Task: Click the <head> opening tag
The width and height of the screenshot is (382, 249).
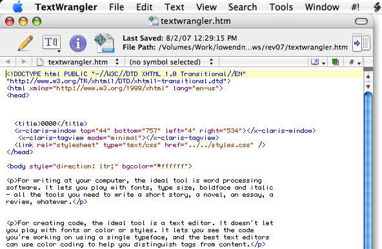Action: click(18, 95)
